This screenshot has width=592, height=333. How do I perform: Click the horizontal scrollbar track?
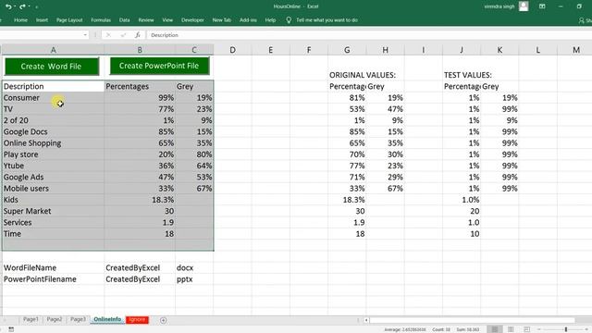472,320
